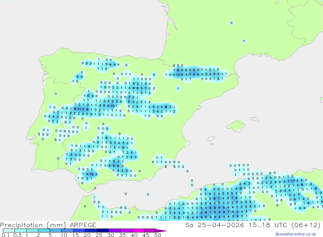Click the isolated "0" value over northern France
The height and width of the screenshot is (237, 323).
tap(231, 23)
